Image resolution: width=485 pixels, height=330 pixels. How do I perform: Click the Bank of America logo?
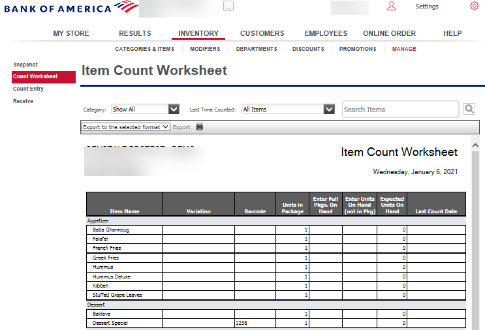(x=70, y=8)
